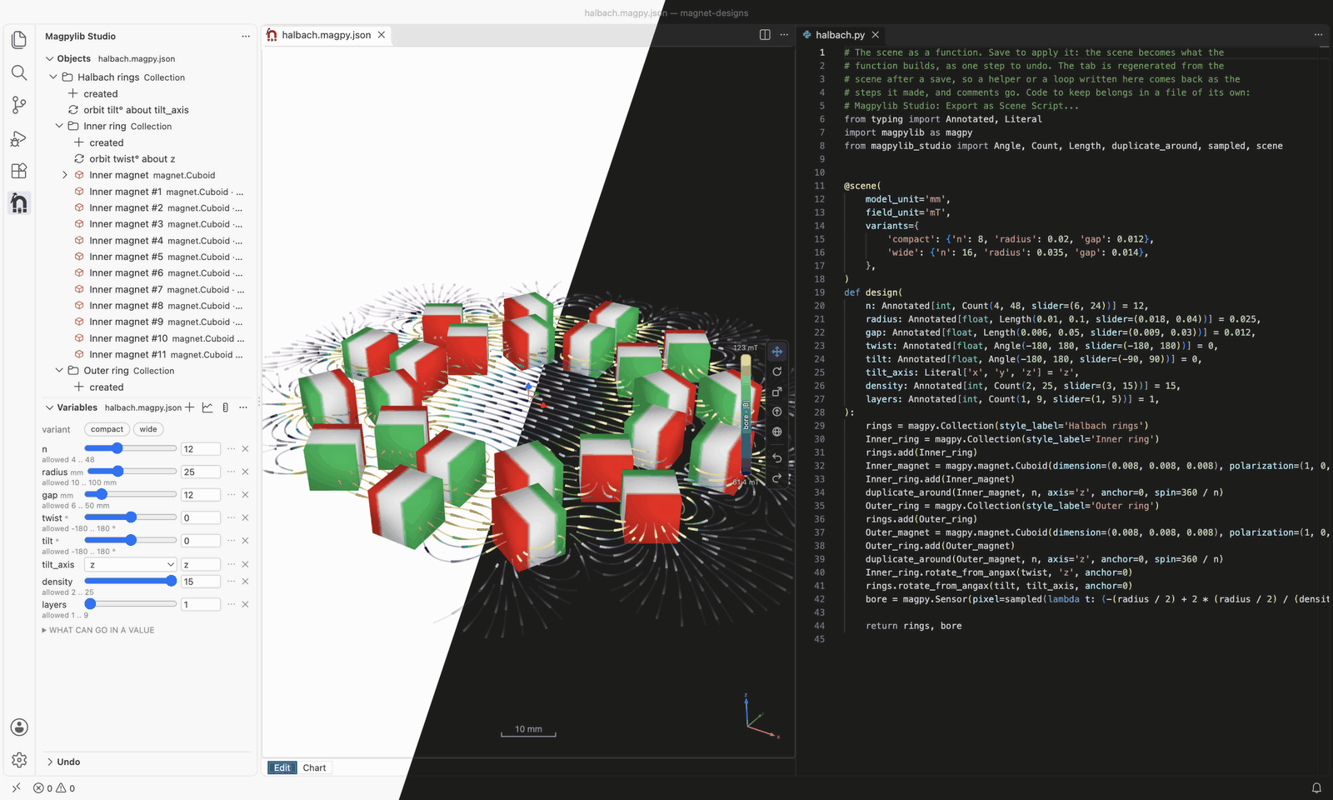1333x800 pixels.
Task: Collapse the Outer ring collection
Action: pos(59,370)
